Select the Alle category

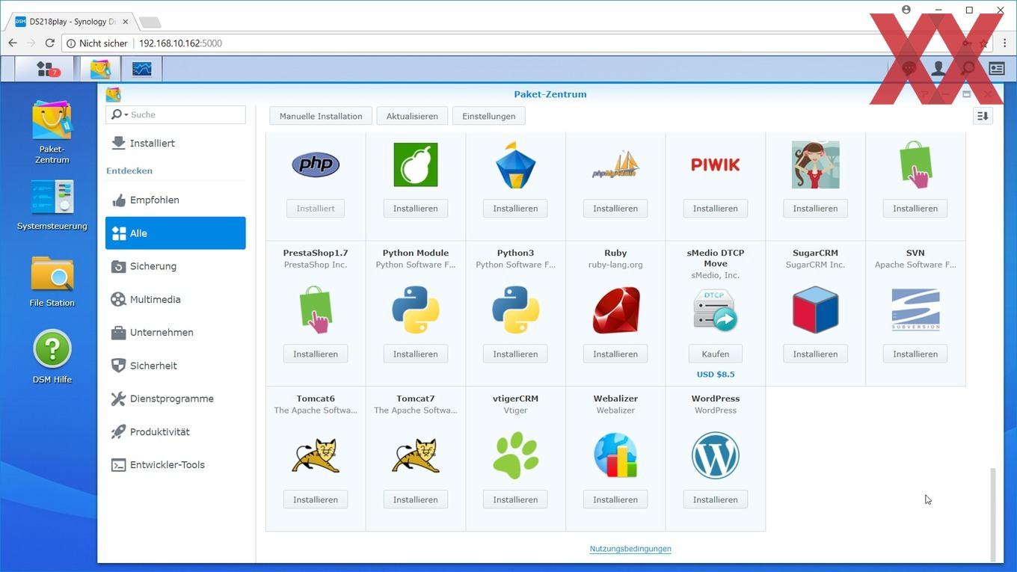tap(176, 233)
